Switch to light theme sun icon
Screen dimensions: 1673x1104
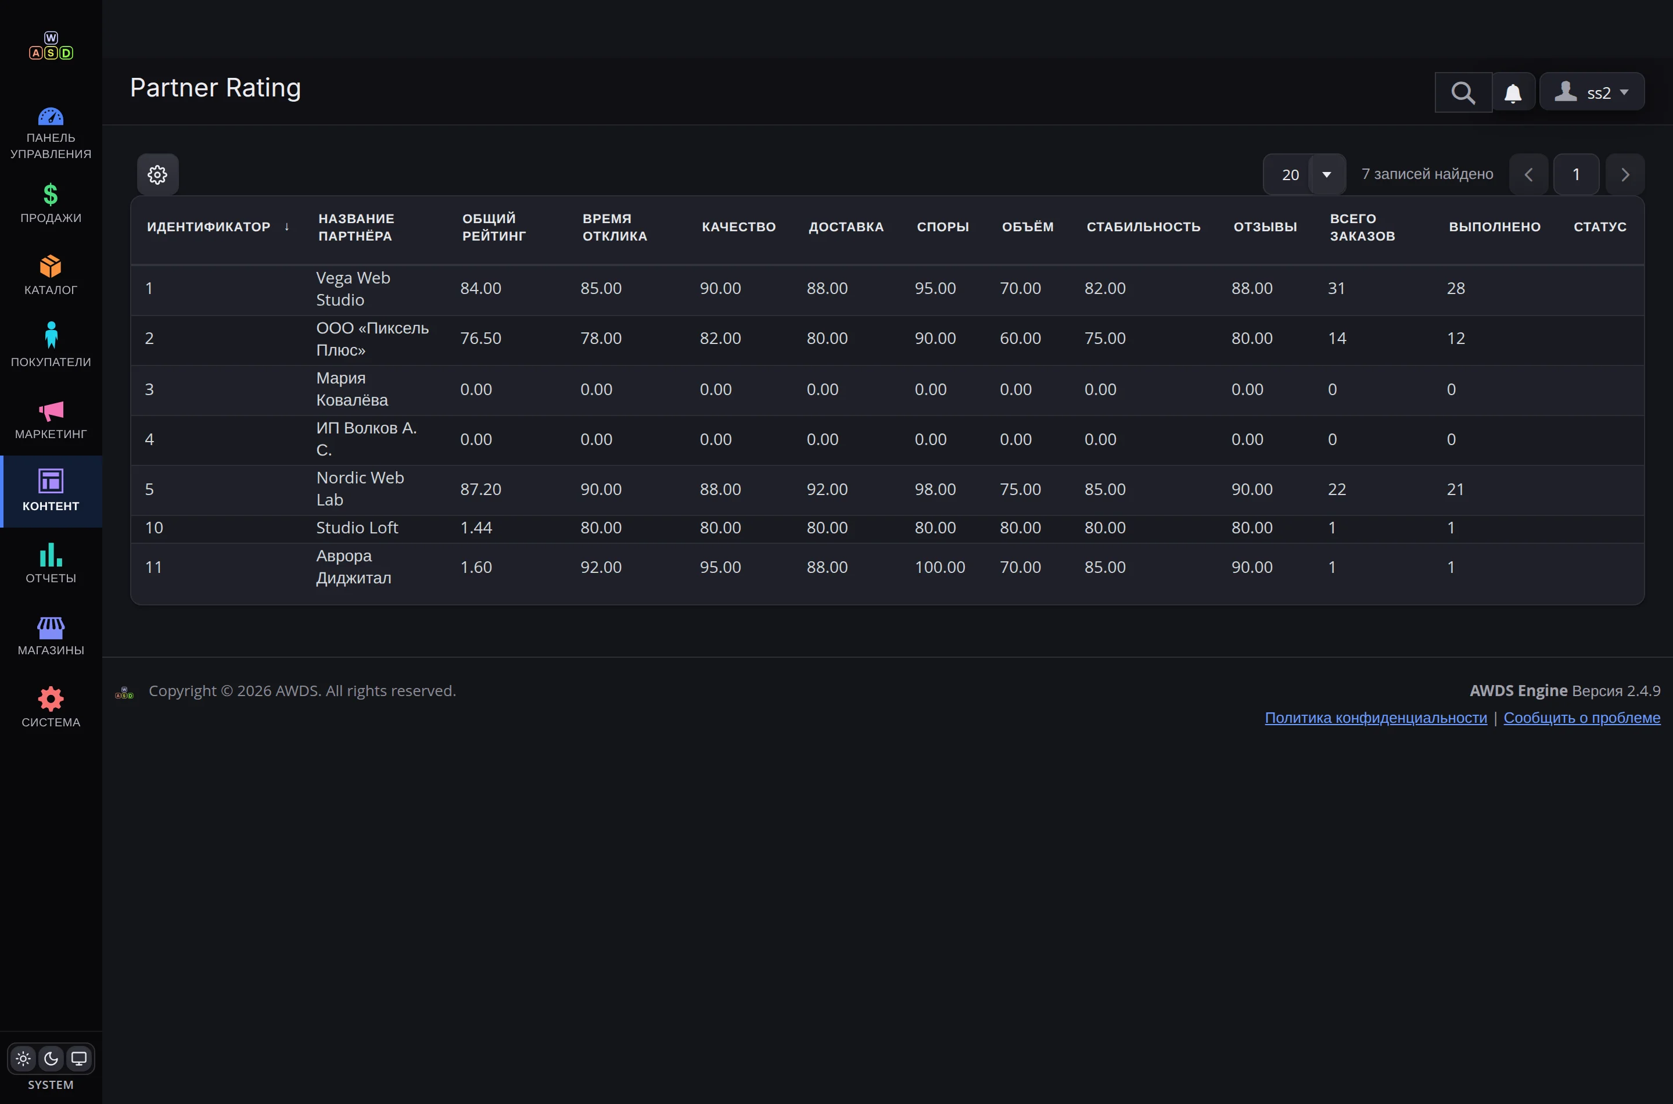tap(23, 1058)
